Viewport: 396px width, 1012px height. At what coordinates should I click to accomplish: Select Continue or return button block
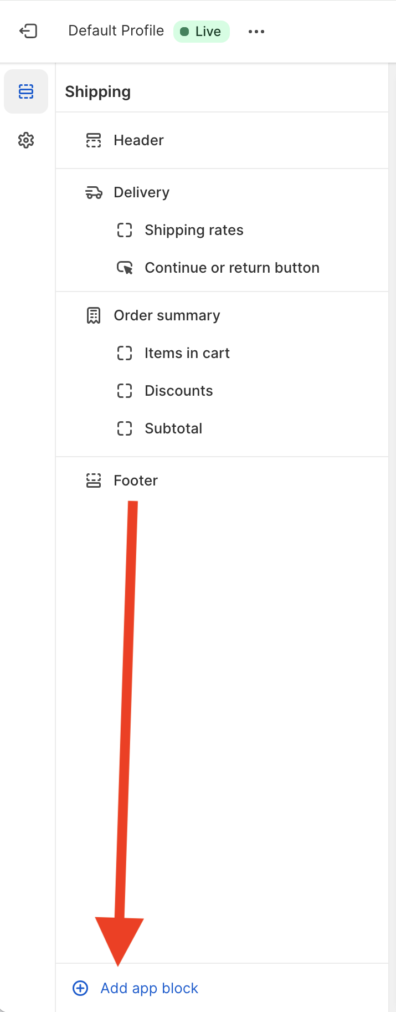tap(222, 268)
